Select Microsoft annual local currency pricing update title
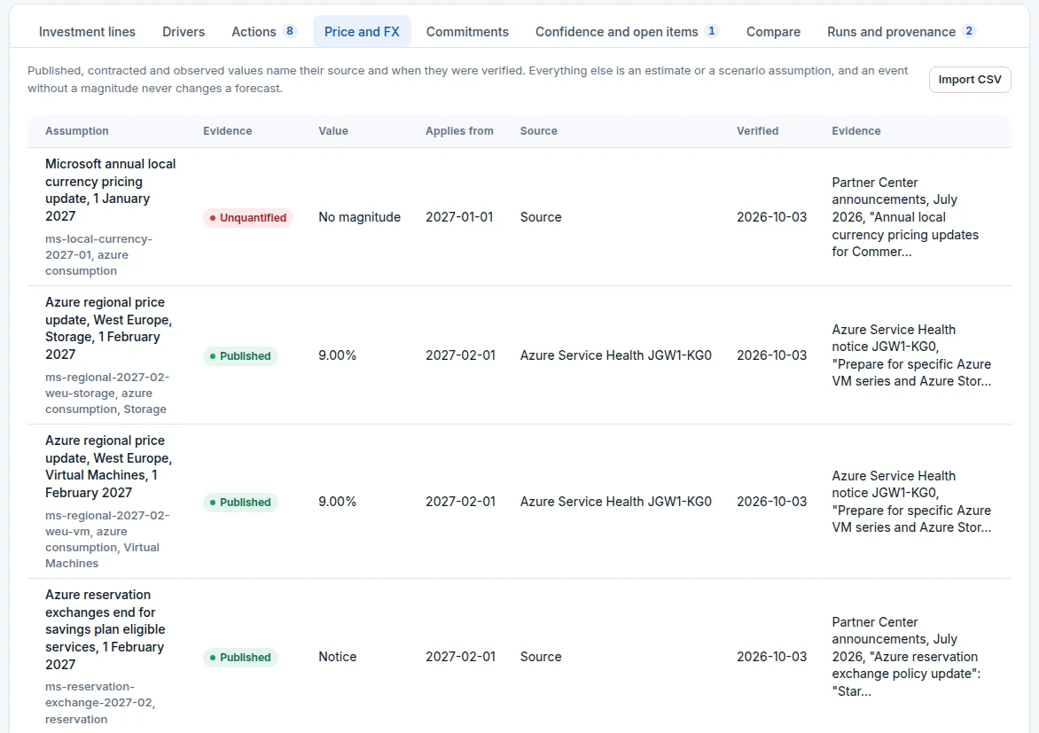Viewport: 1039px width, 733px height. coord(110,190)
